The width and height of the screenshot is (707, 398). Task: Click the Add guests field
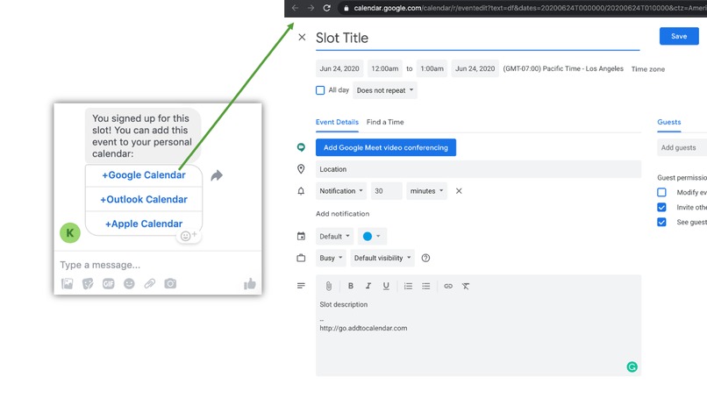682,147
